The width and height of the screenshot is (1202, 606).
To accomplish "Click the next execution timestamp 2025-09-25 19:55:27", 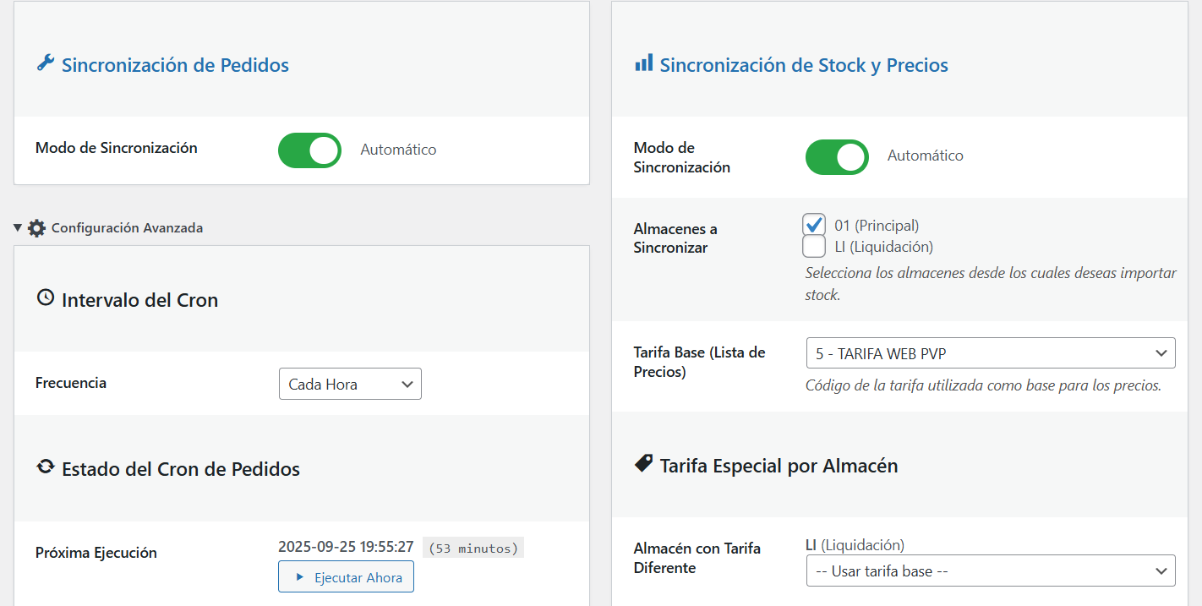I will (x=346, y=547).
